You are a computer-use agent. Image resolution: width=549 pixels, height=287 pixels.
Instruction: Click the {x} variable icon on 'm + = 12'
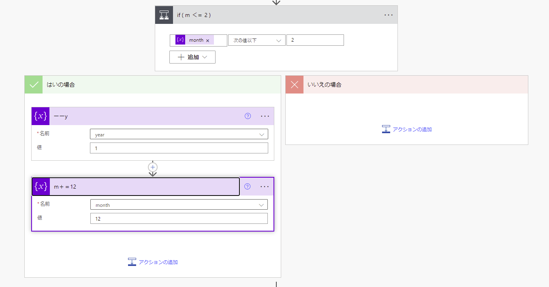[41, 187]
